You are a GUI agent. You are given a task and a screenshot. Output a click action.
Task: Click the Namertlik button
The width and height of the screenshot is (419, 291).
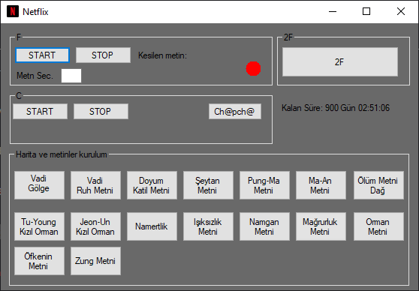(152, 226)
